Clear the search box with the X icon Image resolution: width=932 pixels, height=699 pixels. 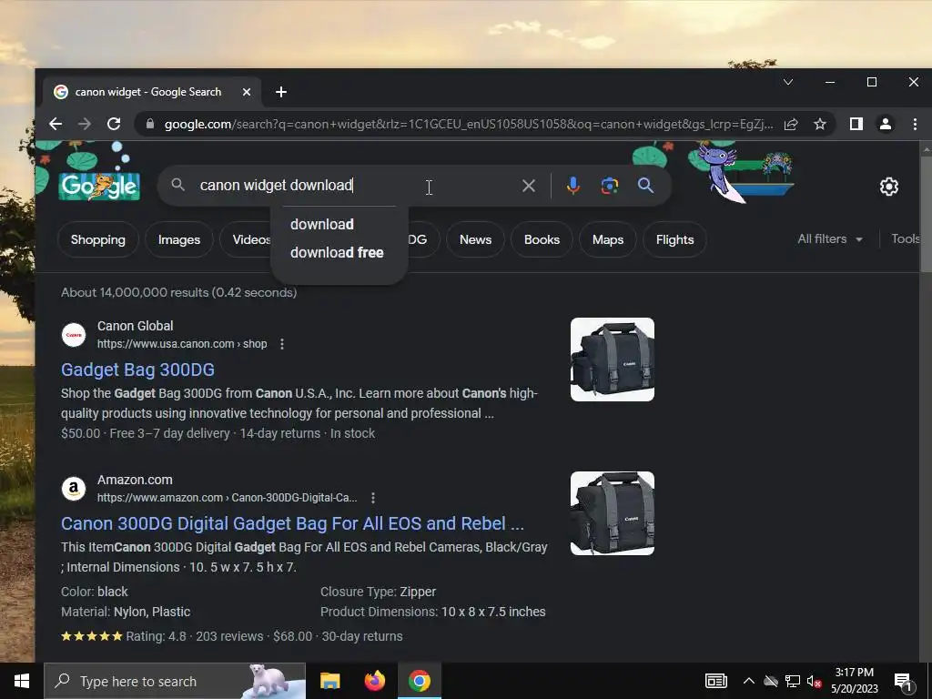pyautogui.click(x=529, y=186)
